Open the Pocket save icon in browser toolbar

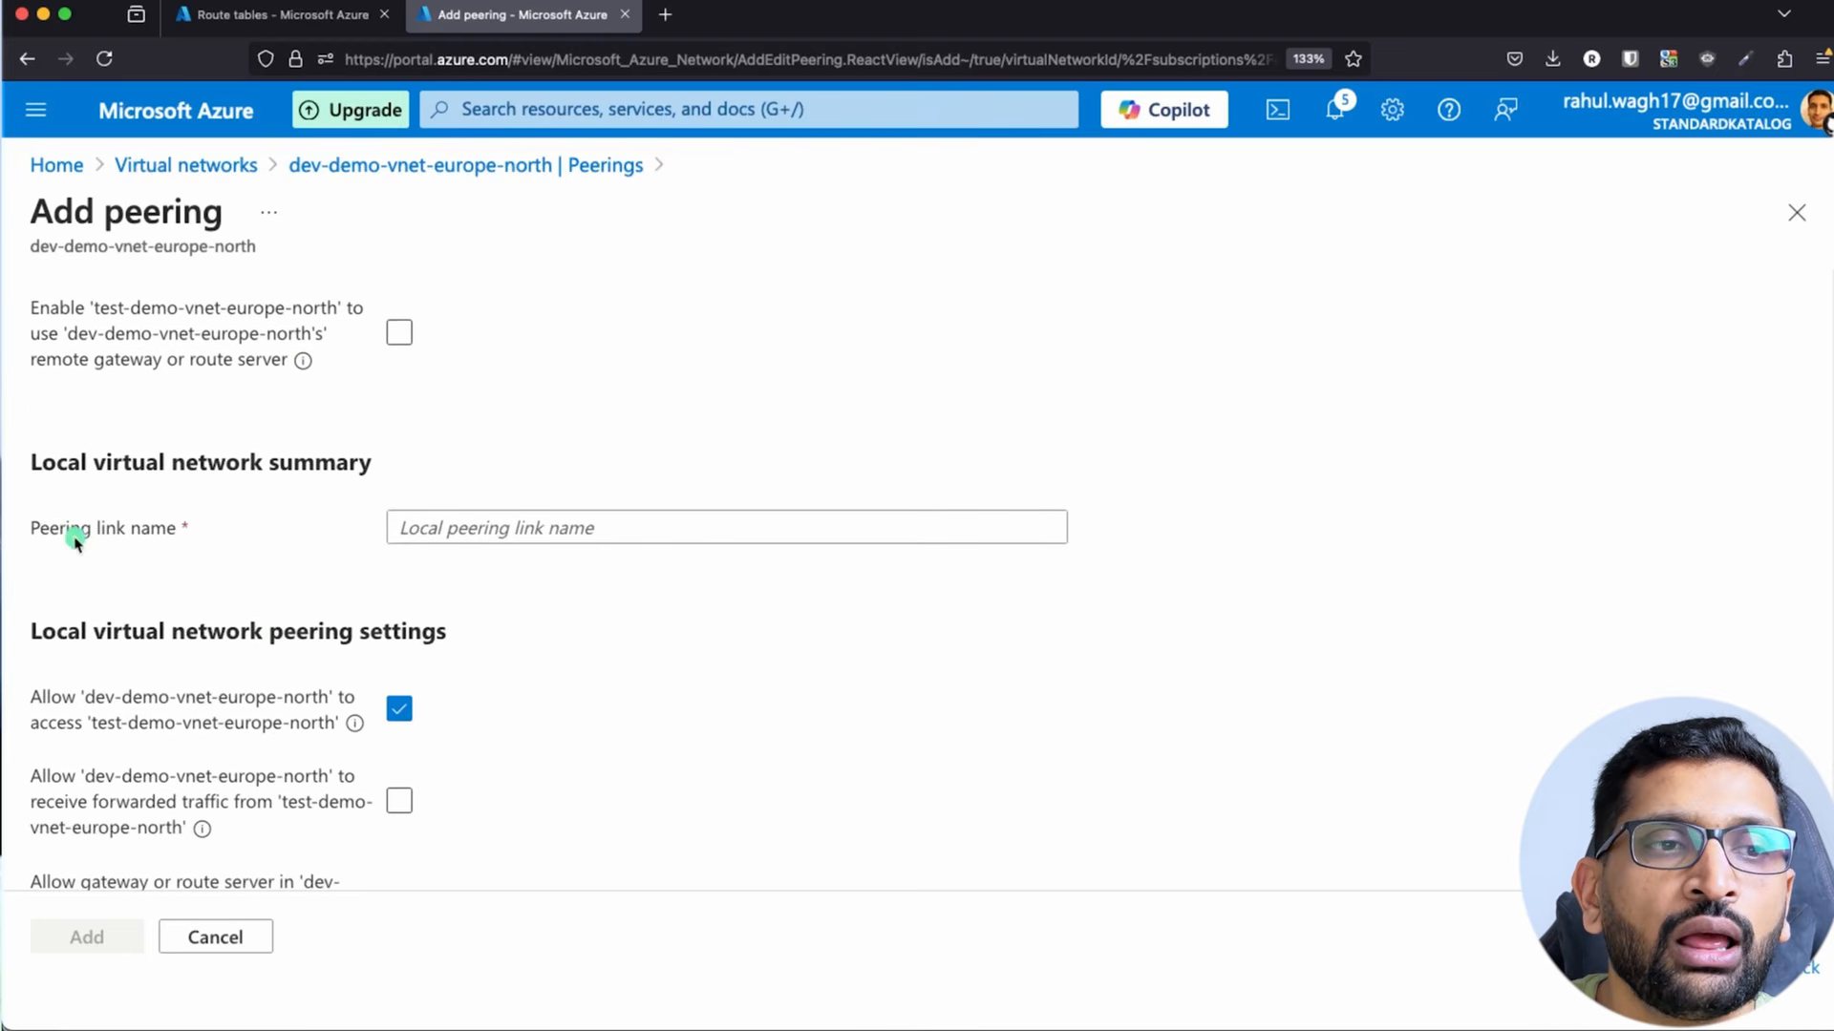(1514, 59)
